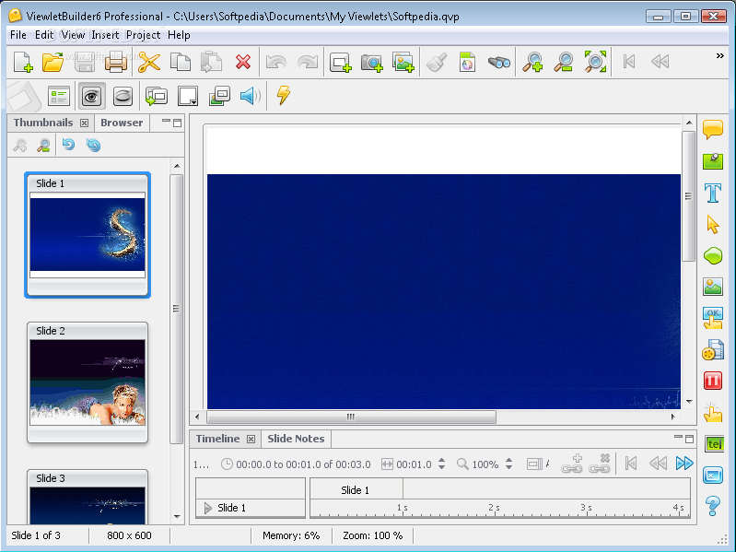Click the canvas horizontal scrollbar thumb

pyautogui.click(x=351, y=417)
